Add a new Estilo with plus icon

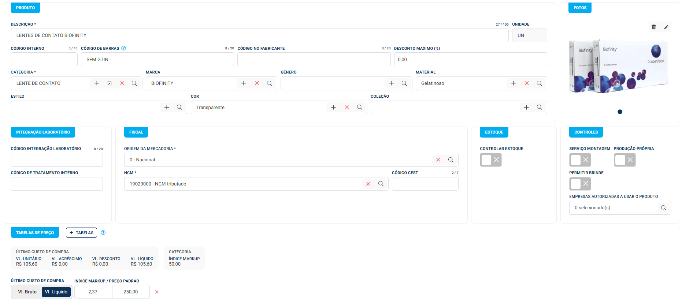coord(167,107)
